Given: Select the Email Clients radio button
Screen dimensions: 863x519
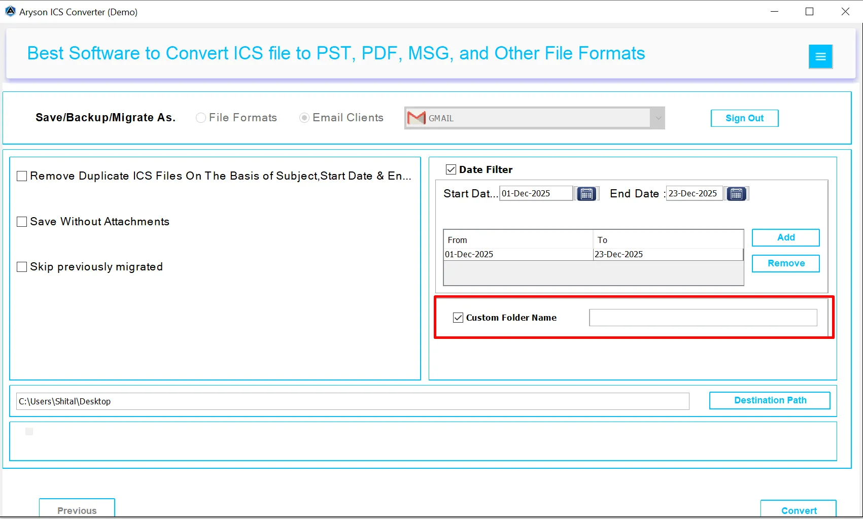Looking at the screenshot, I should (304, 118).
